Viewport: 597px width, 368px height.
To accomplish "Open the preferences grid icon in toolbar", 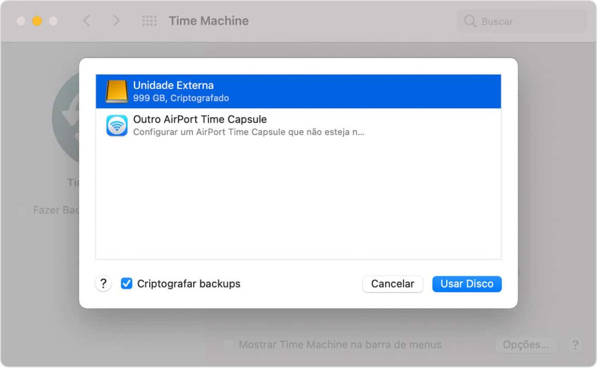I will pos(149,21).
